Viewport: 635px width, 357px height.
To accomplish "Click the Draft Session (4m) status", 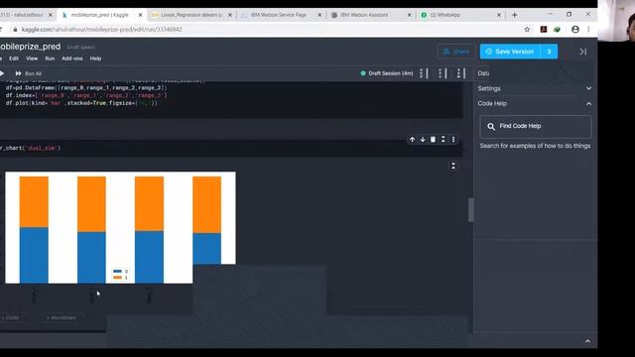I will pyautogui.click(x=387, y=73).
